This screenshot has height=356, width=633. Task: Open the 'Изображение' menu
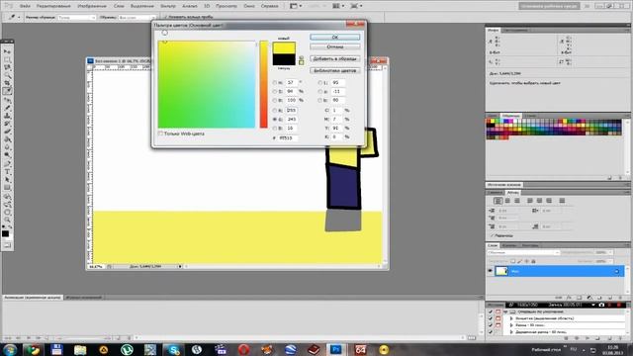coord(92,6)
